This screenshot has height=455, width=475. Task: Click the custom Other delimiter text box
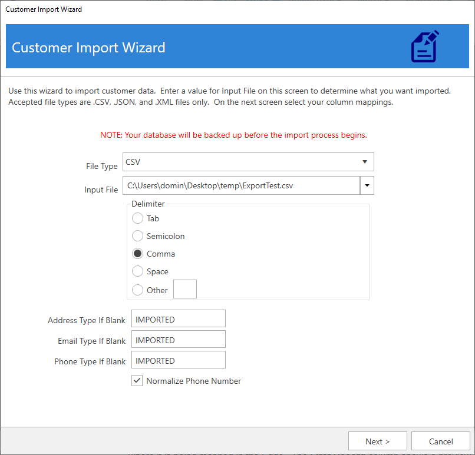click(x=184, y=290)
